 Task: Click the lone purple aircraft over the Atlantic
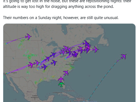[124, 57]
